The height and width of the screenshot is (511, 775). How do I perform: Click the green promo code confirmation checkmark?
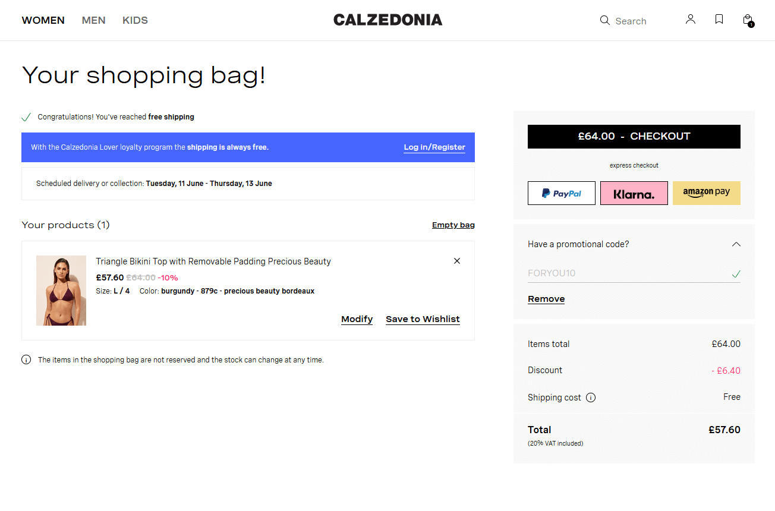point(736,274)
